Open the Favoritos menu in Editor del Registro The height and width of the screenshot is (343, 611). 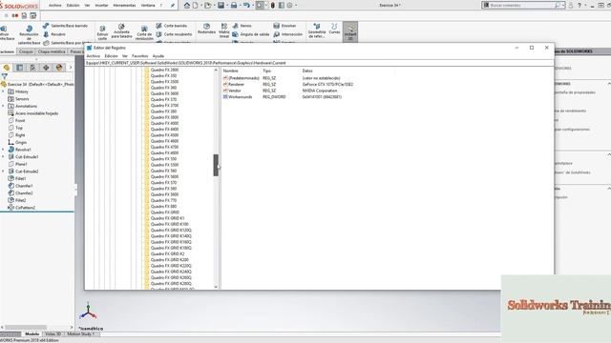[x=140, y=56]
